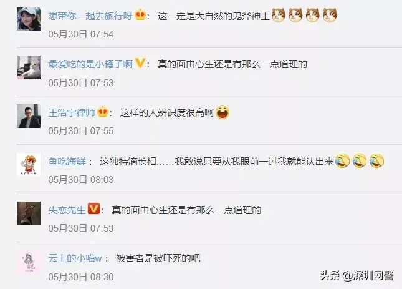The height and width of the screenshot is (289, 402).
Task: Click the crown badge next to 想带你一起去旅行呀
Action: [140, 14]
